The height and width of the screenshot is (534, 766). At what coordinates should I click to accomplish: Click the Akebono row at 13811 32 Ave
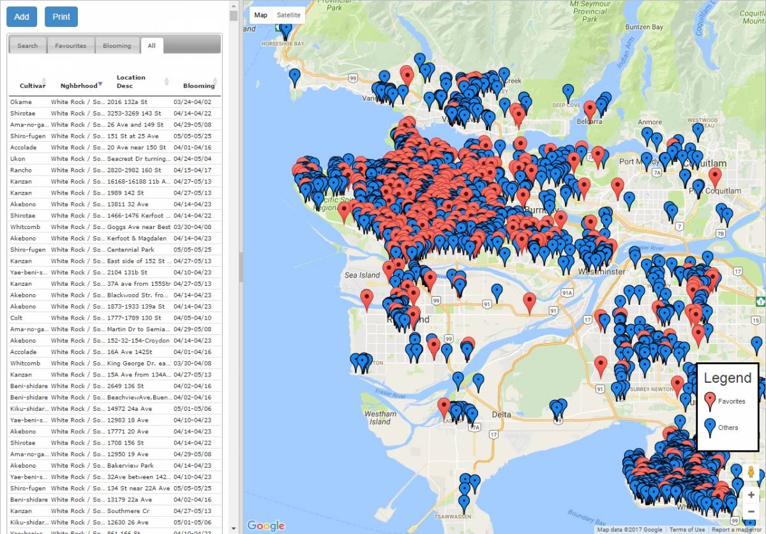pos(115,204)
